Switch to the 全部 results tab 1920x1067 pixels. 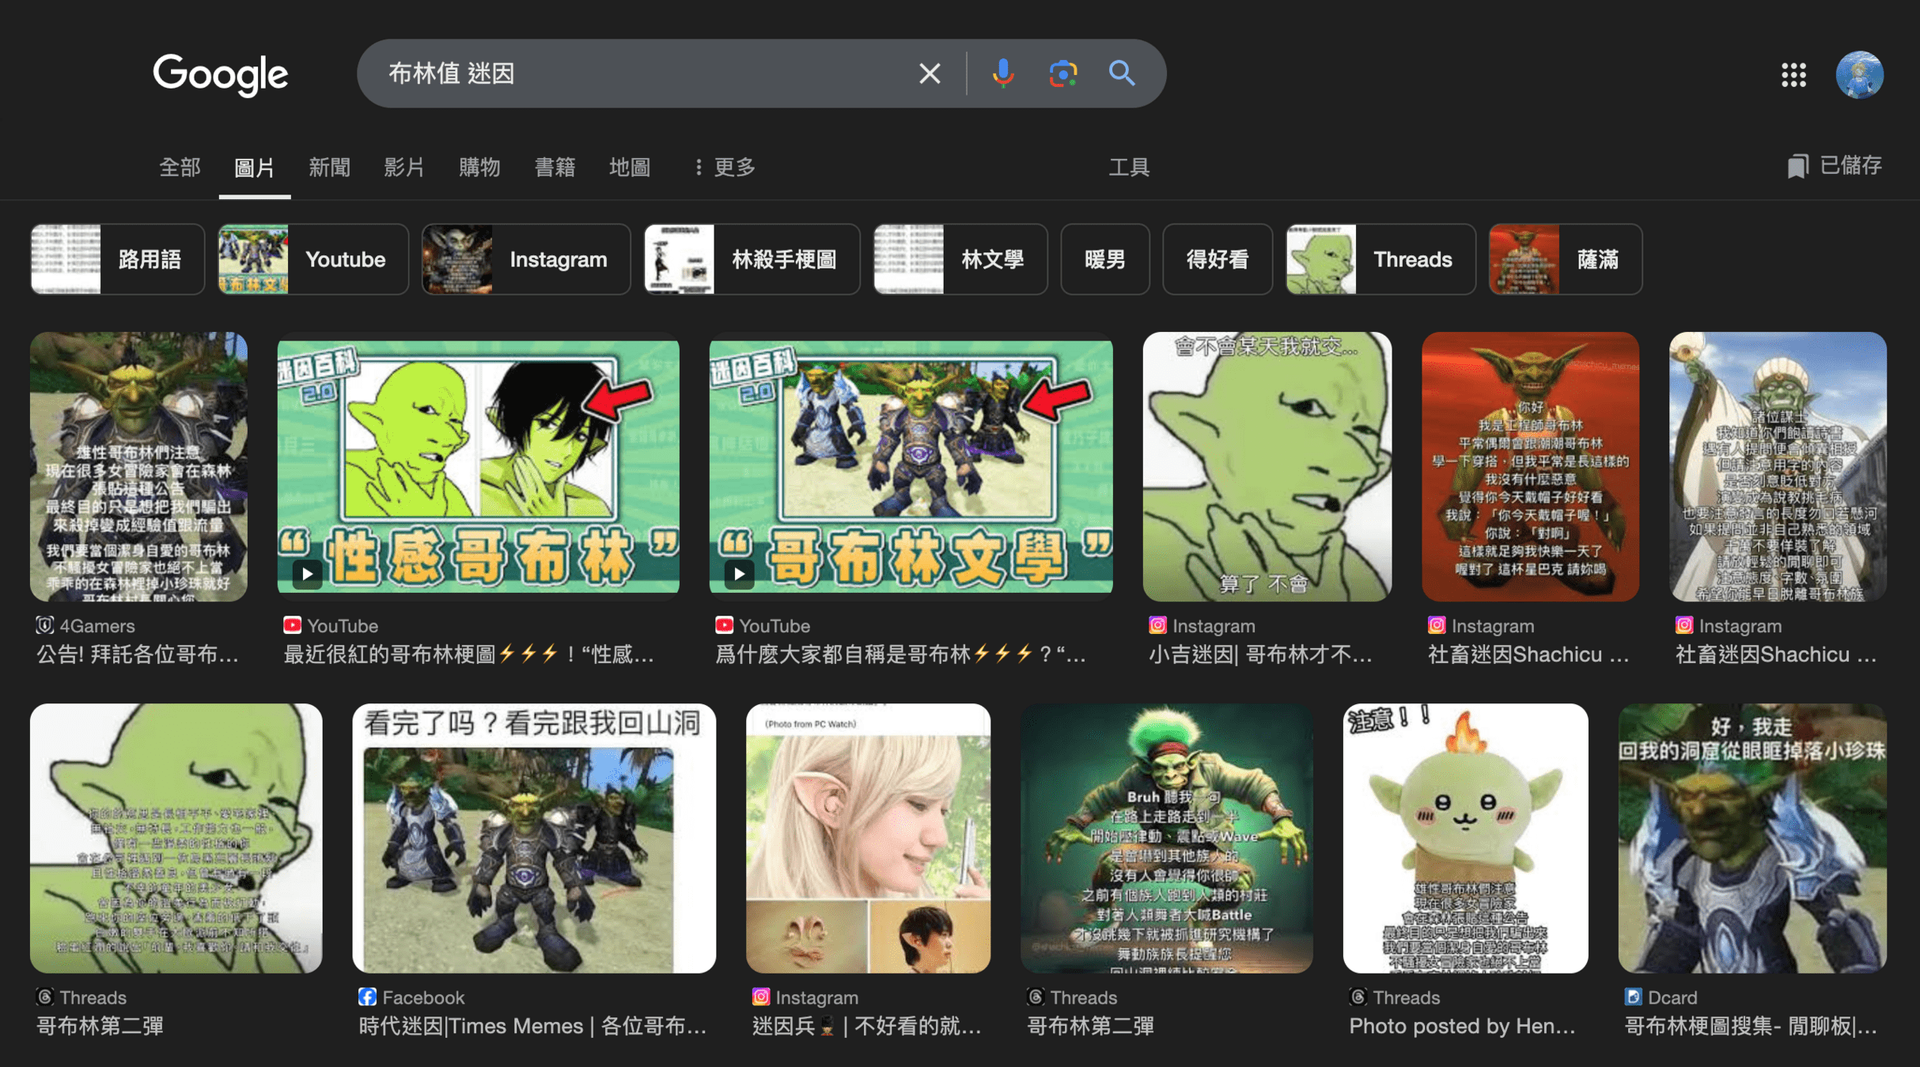tap(180, 167)
